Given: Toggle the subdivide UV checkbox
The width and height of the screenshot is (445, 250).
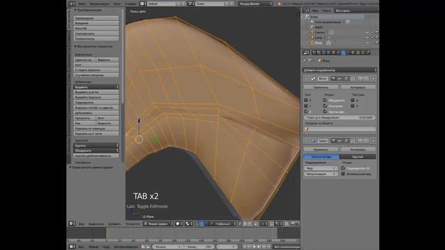Looking at the screenshot, I should [343, 168].
